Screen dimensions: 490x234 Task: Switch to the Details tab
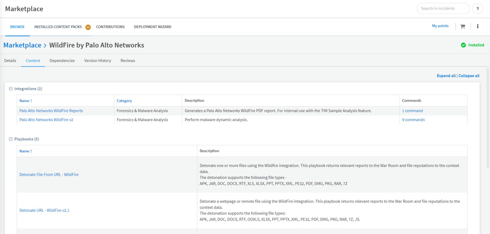point(10,61)
